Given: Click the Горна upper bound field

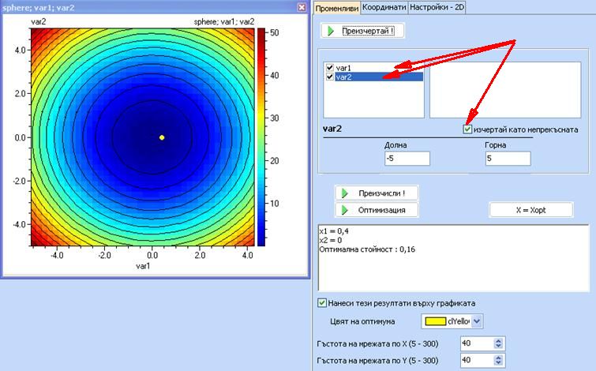Looking at the screenshot, I should pos(506,159).
